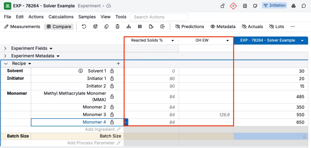Click the undo arrow icon

[x=84, y=26]
